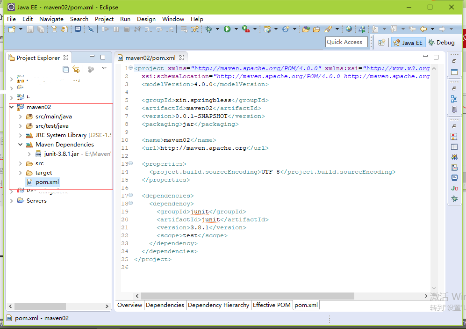Click the Step Over icon
466x329 pixels.
pos(159,29)
